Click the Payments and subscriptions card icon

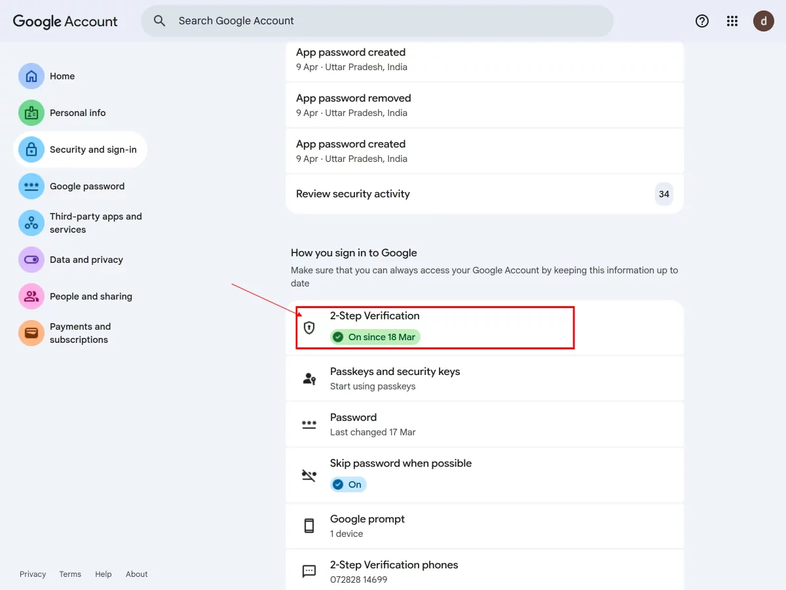tap(31, 333)
